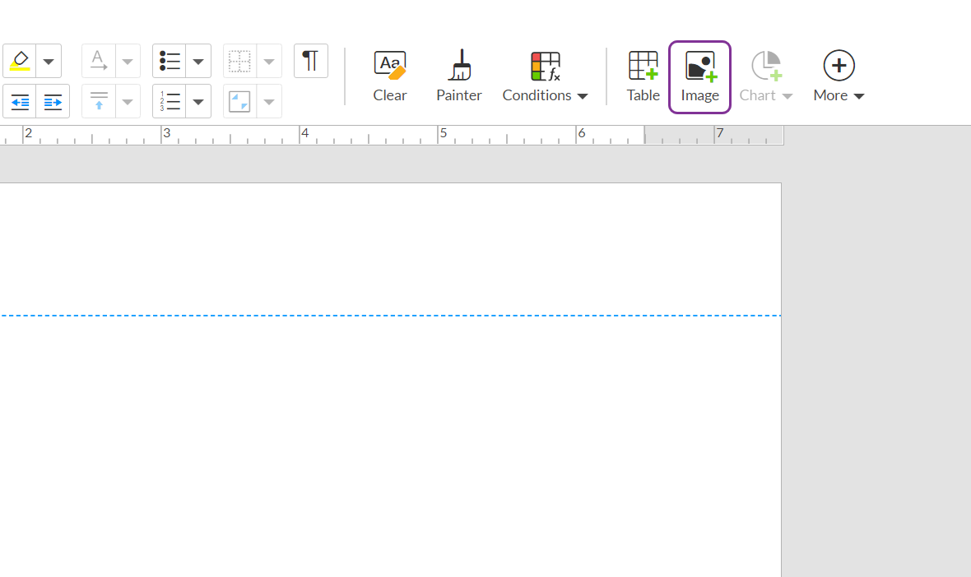Open the Conditions menu
Screen dimensions: 971x577
(545, 76)
